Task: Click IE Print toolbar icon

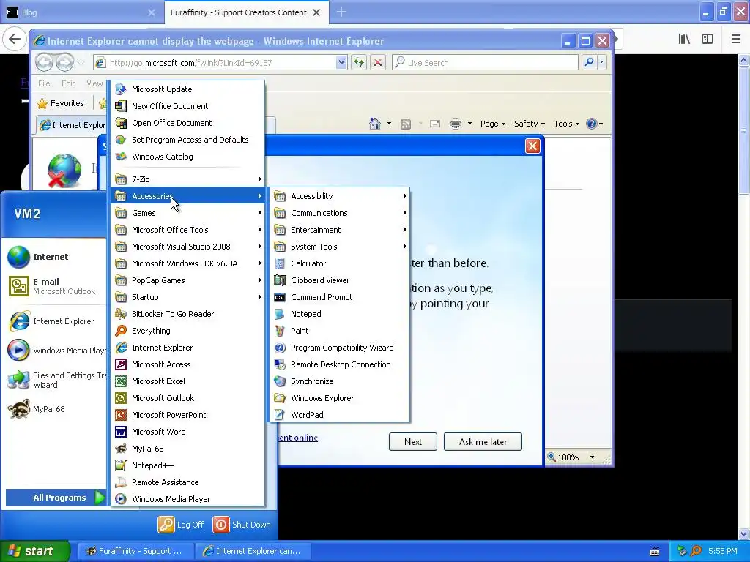Action: pos(456,124)
